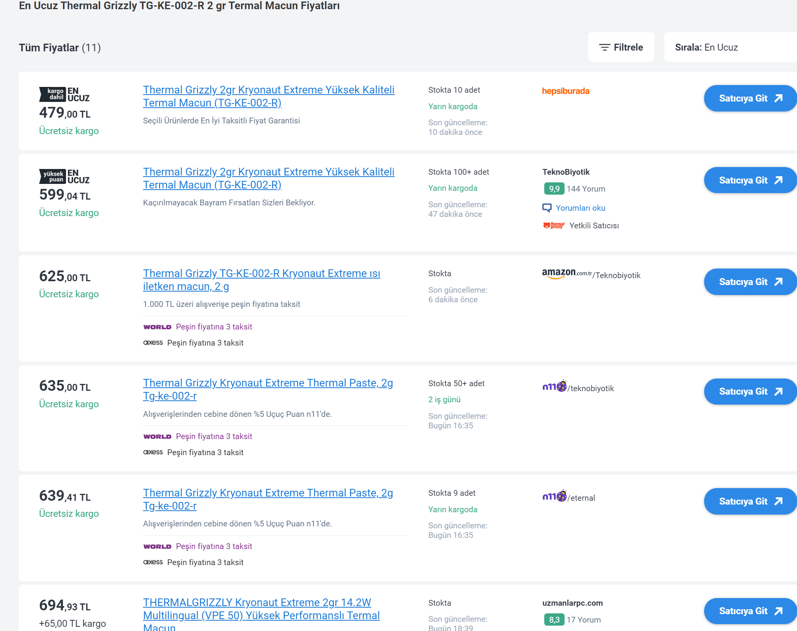Click the amazon.com.tr logo
Image resolution: width=797 pixels, height=631 pixels.
coord(567,274)
